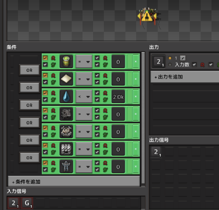The height and width of the screenshot is (210, 219).
Task: Click the power pole signal icon
Action: (x=66, y=167)
